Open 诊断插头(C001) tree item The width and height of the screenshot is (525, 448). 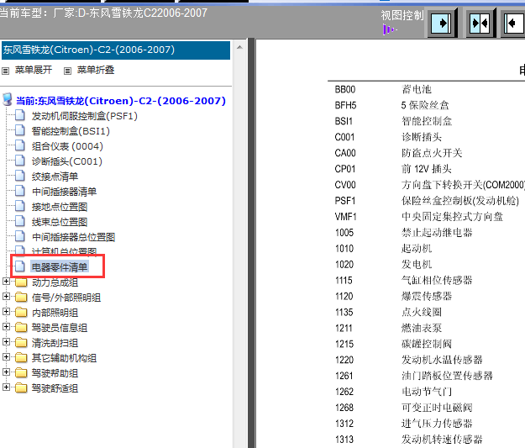pyautogui.click(x=67, y=161)
